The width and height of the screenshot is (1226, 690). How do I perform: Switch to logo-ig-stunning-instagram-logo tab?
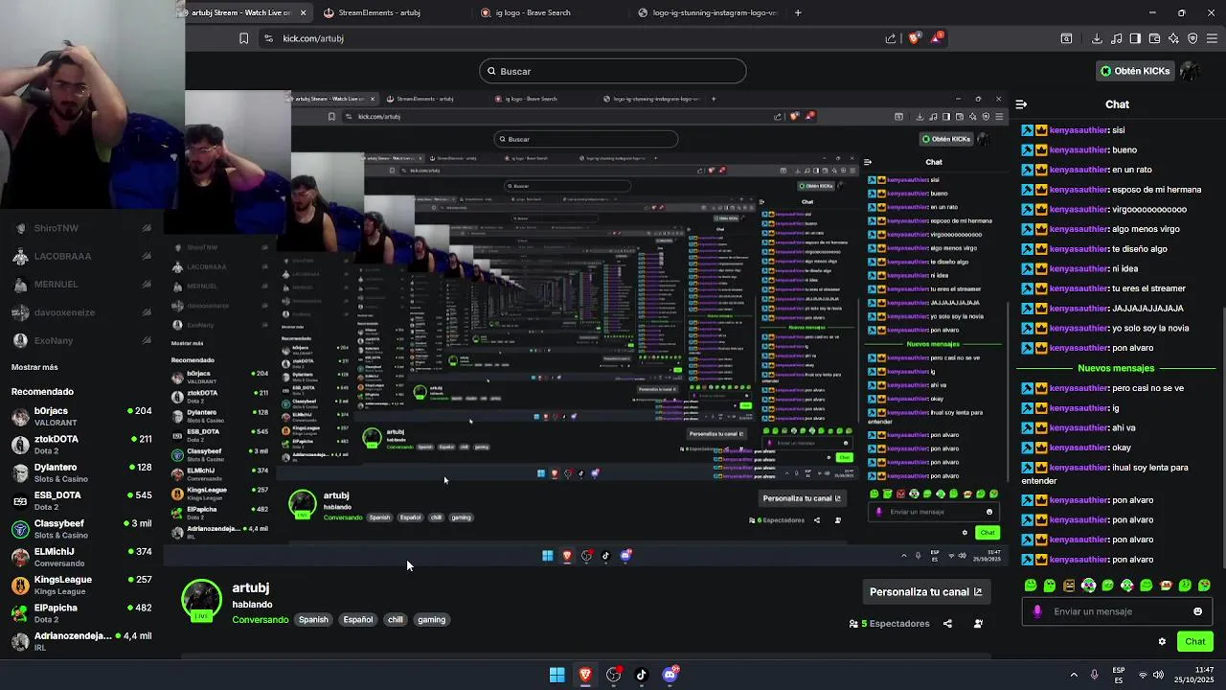[709, 12]
